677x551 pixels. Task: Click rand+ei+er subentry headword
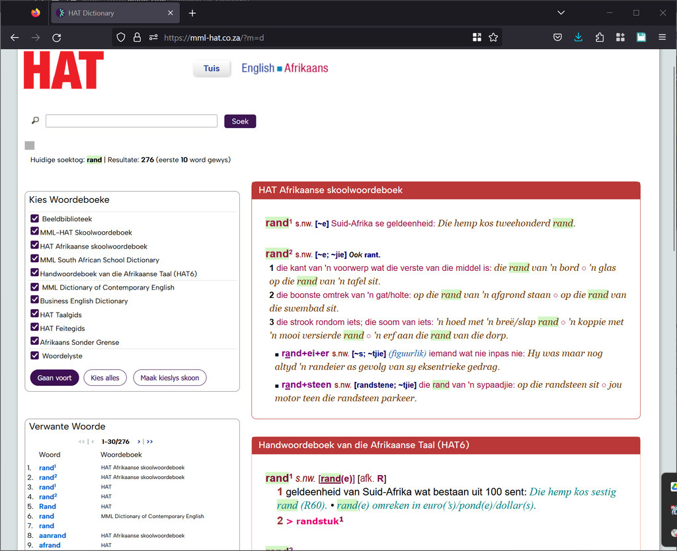pyautogui.click(x=305, y=353)
